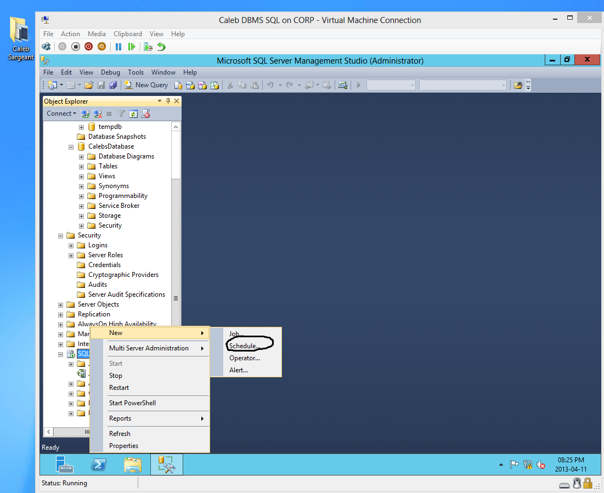604x493 pixels.
Task: Click the Action Center flag tray icon
Action: pos(514,465)
